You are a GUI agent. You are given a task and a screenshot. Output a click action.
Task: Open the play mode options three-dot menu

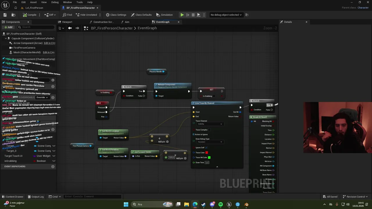pyautogui.click(x=204, y=15)
